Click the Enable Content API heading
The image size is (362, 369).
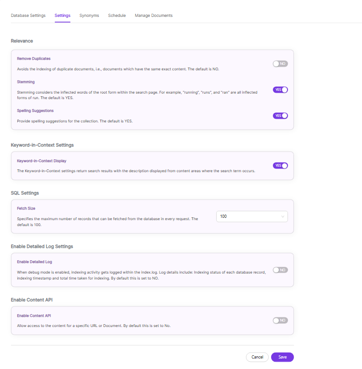32,300
